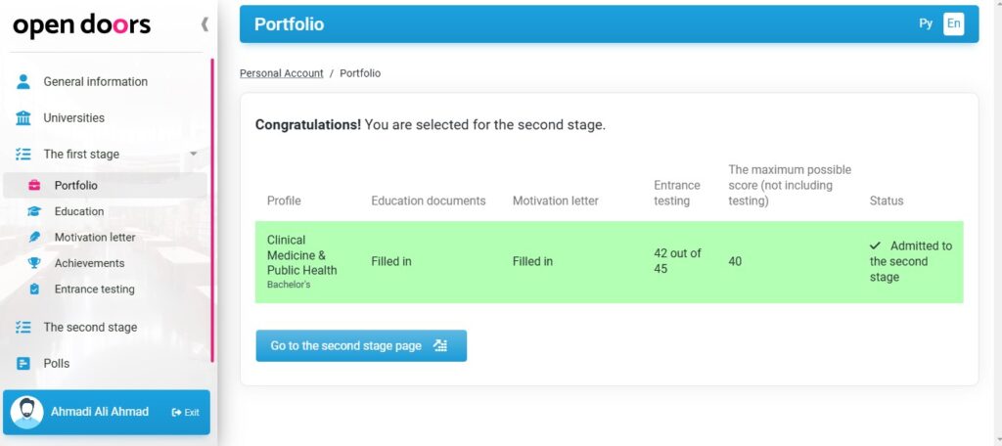
Task: Click the Exit logout button
Action: (185, 412)
